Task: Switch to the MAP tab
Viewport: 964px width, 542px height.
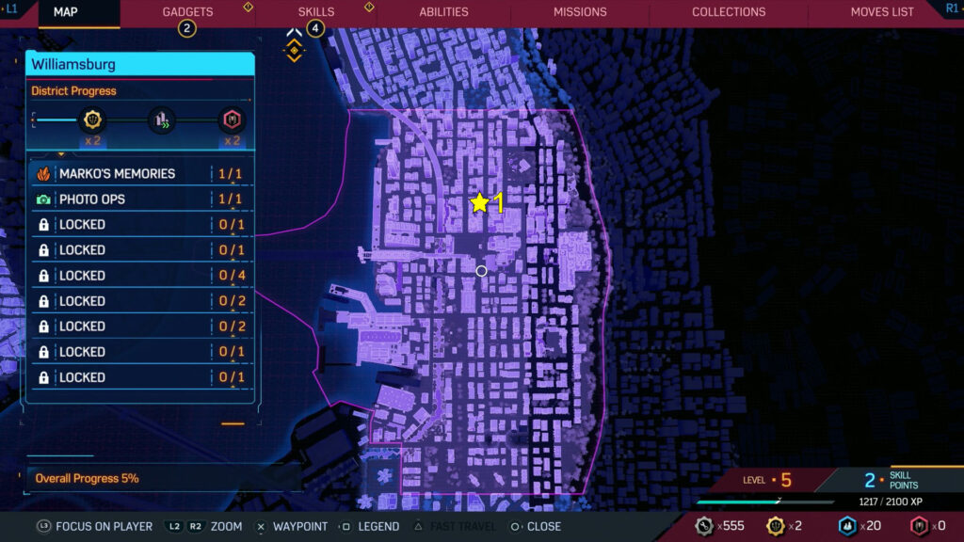Action: (x=66, y=11)
